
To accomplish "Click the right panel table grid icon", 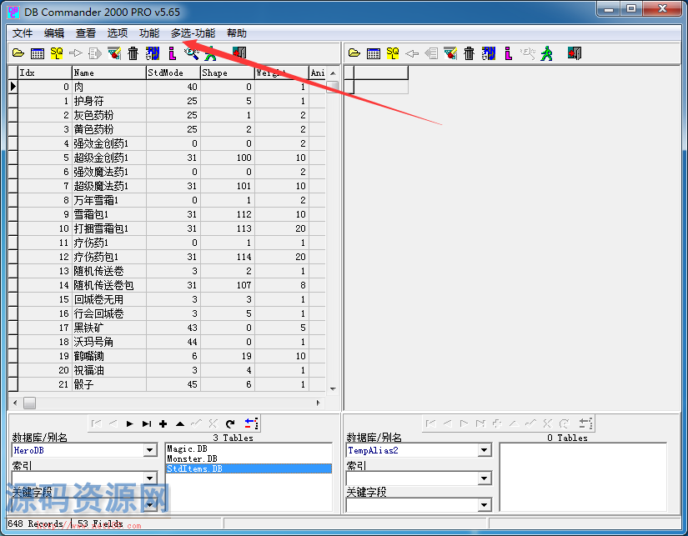I will coord(374,53).
